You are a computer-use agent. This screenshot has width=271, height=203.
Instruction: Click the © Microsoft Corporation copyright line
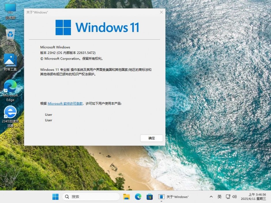coord(72,59)
